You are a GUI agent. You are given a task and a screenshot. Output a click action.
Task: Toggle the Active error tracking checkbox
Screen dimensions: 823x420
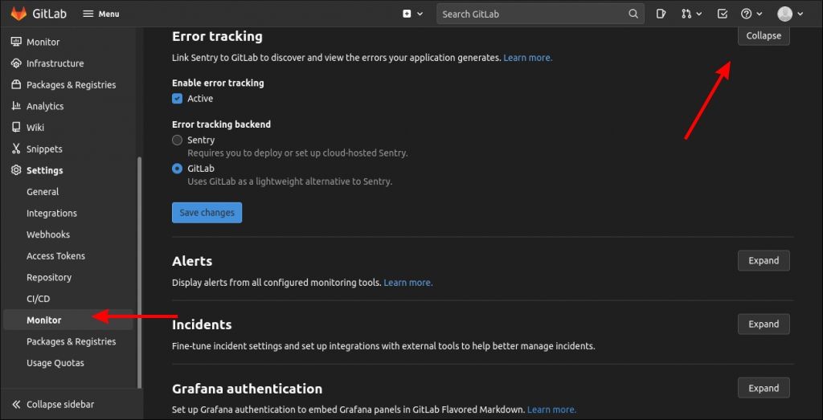coord(178,99)
